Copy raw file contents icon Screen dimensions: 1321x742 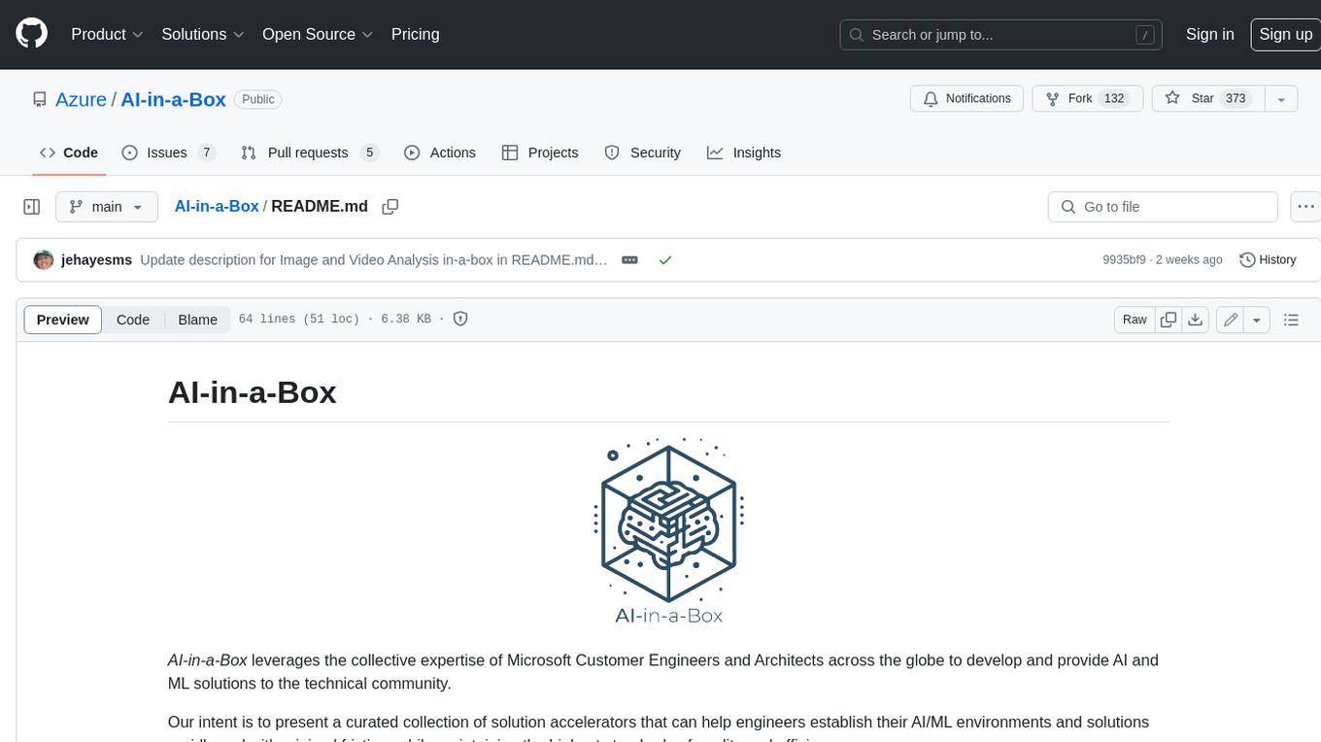tap(1169, 320)
